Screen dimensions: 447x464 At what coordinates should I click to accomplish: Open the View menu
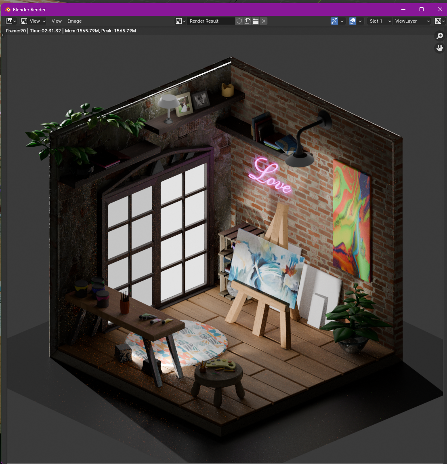click(57, 21)
